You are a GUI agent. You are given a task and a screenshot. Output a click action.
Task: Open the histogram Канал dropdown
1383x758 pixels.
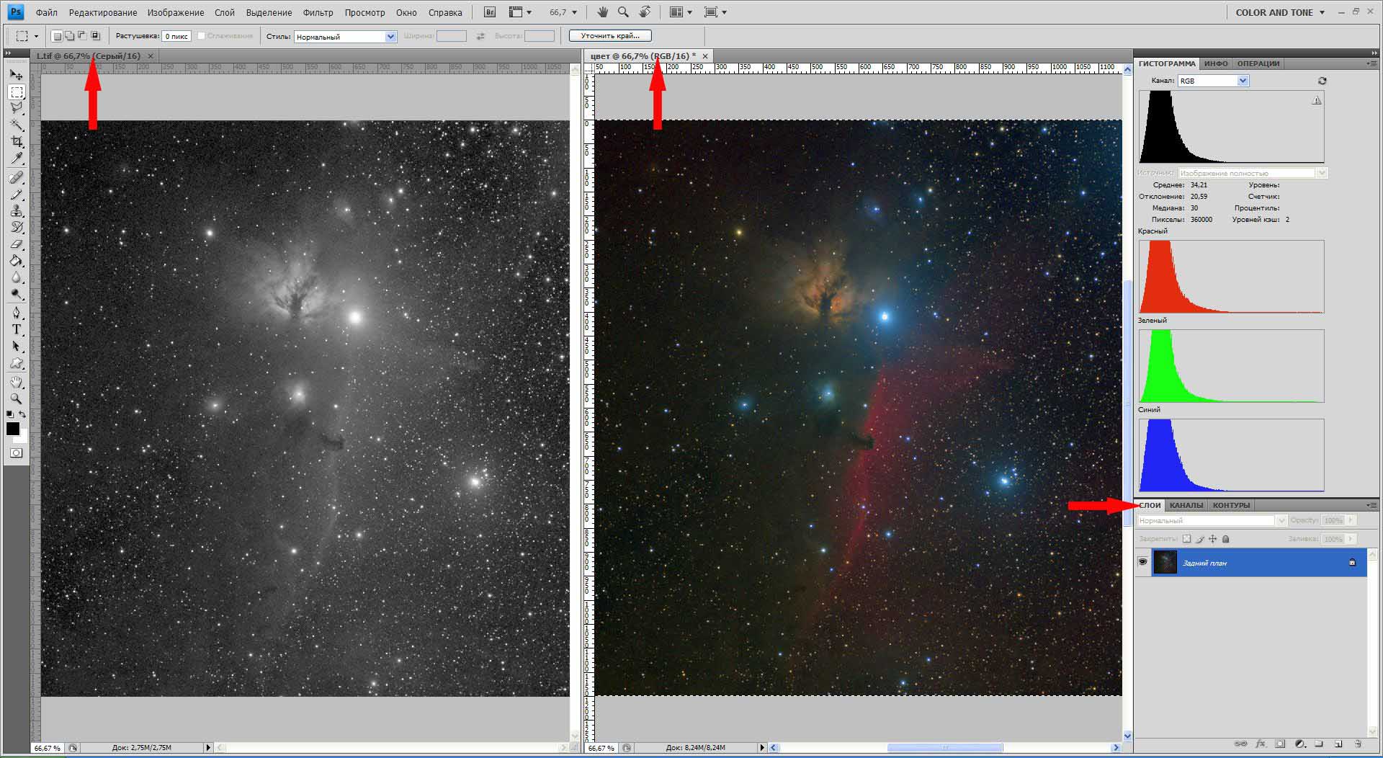(x=1213, y=81)
